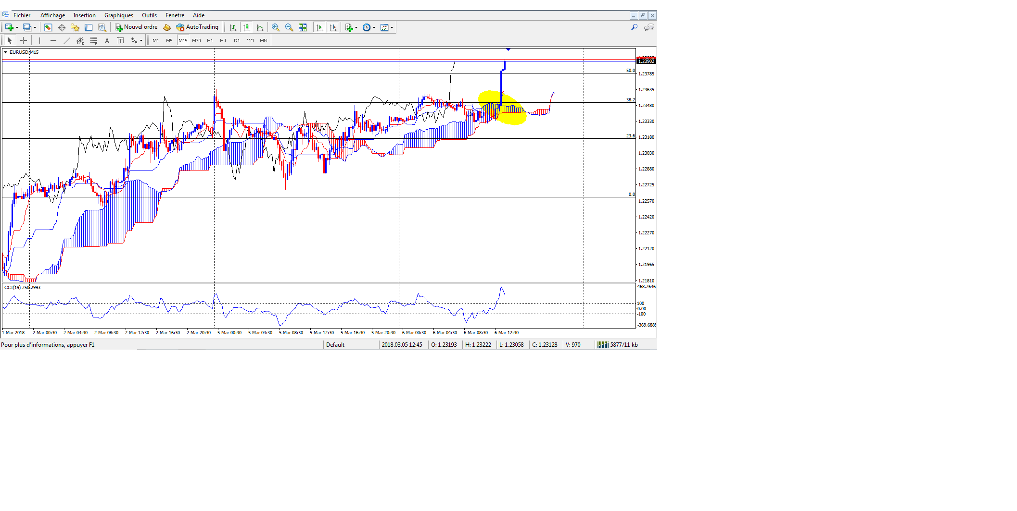Open the Aide menu

pos(199,15)
